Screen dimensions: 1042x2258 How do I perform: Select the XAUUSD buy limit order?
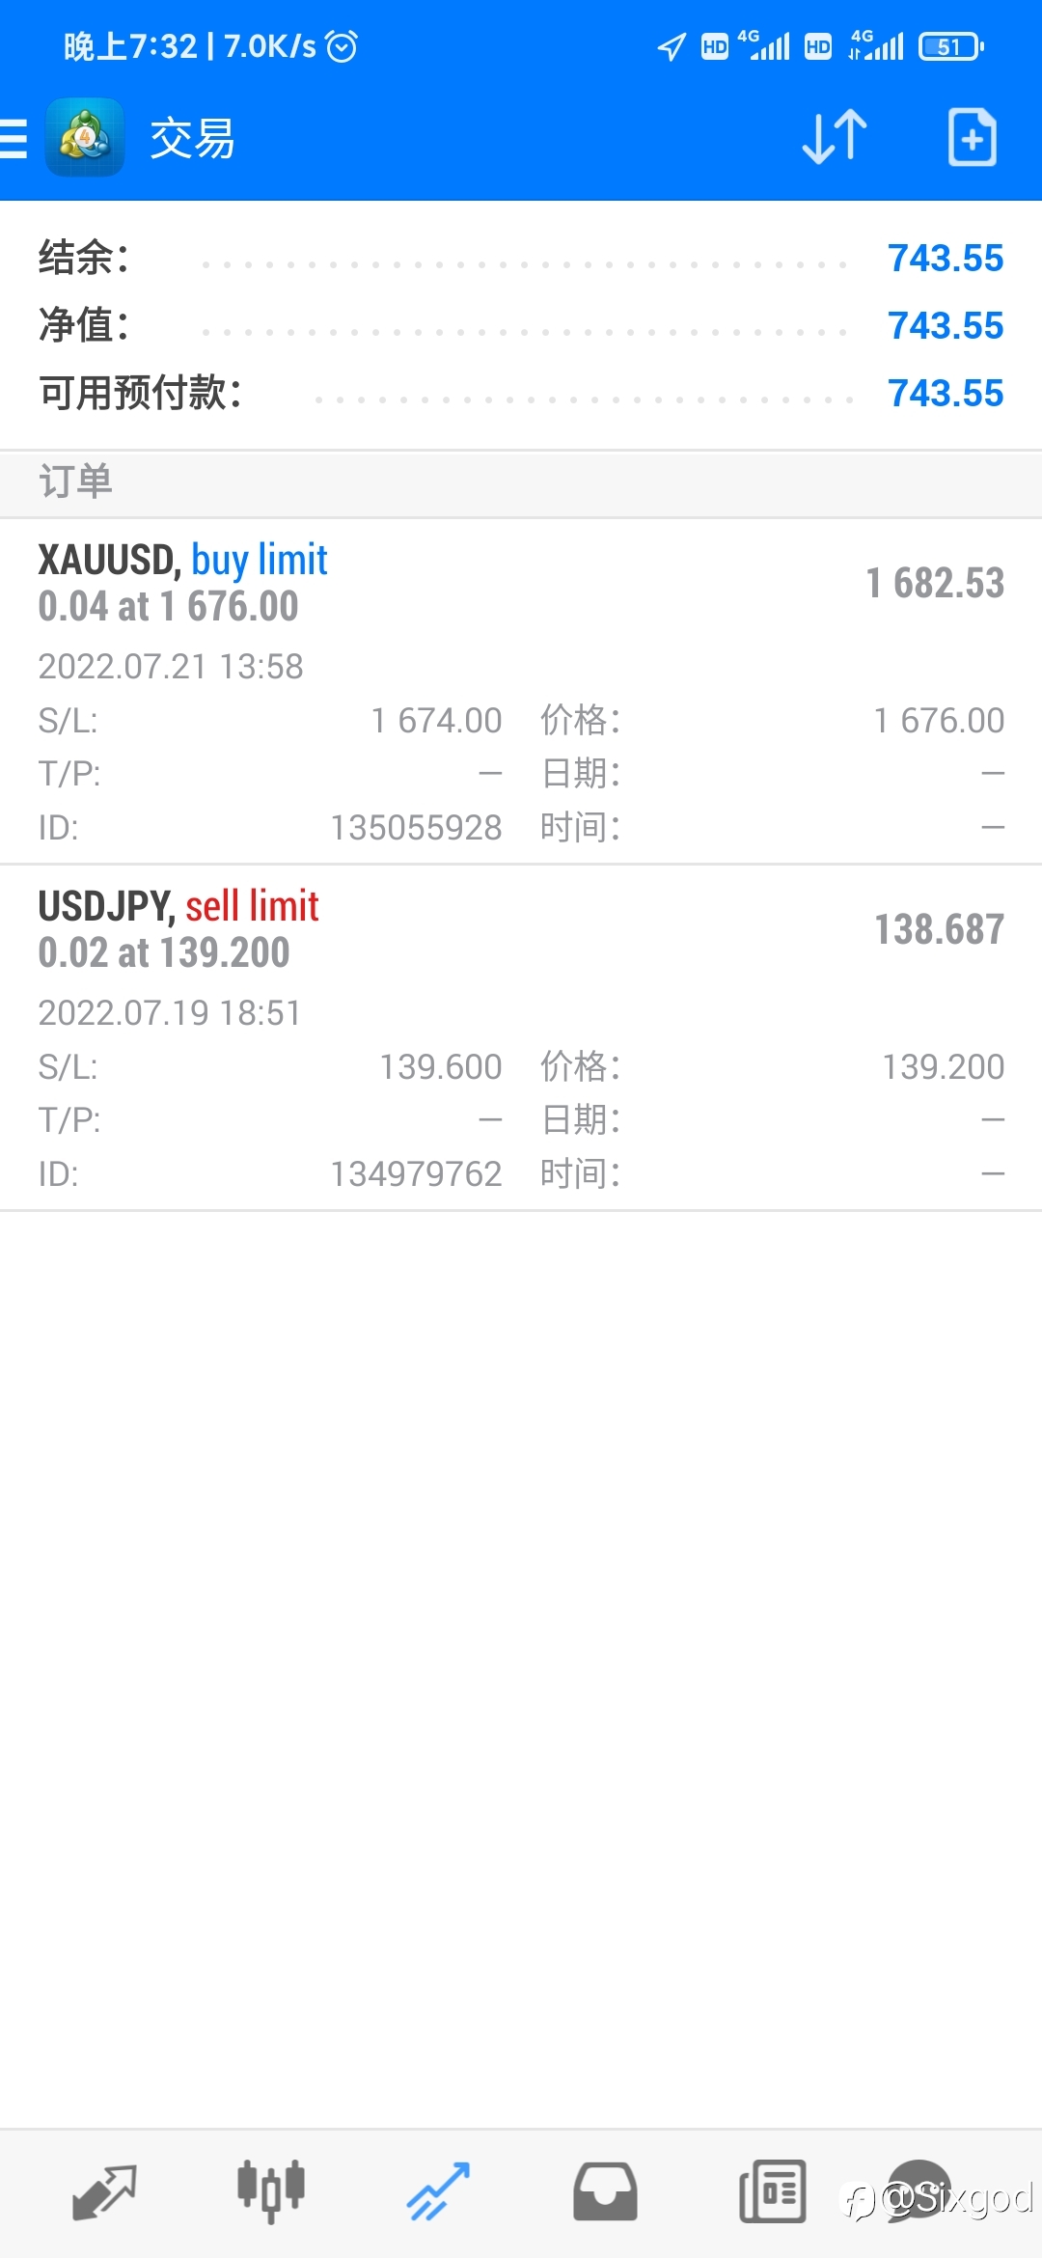click(521, 690)
